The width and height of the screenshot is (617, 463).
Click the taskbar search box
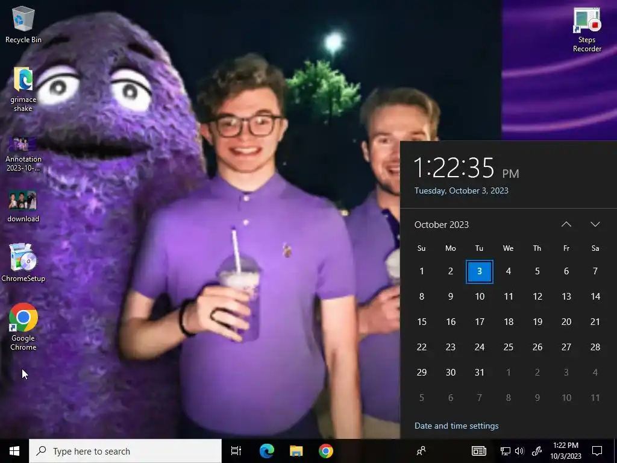point(125,451)
